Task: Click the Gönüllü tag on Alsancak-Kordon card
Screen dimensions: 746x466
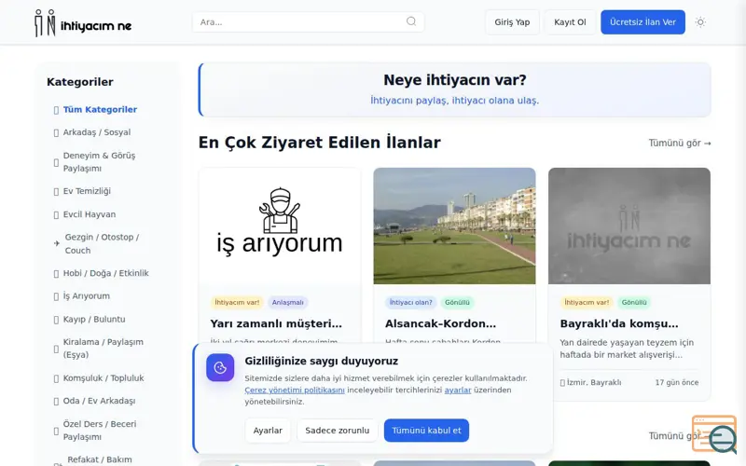Action: [457, 302]
